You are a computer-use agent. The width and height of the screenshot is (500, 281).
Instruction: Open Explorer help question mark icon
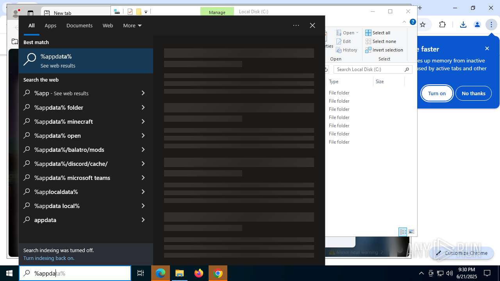(412, 22)
